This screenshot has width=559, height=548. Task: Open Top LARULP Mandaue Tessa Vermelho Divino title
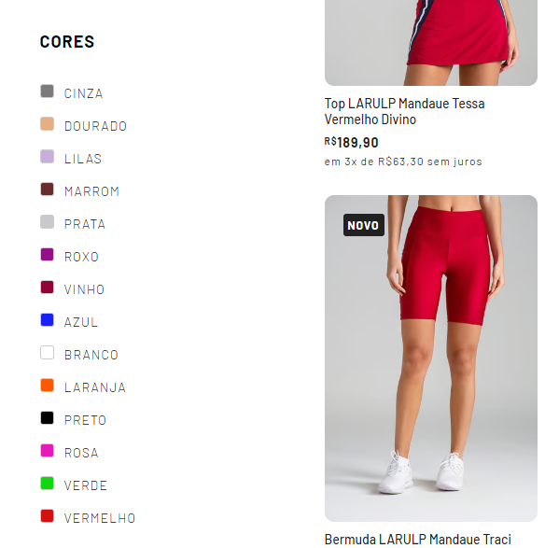point(404,111)
